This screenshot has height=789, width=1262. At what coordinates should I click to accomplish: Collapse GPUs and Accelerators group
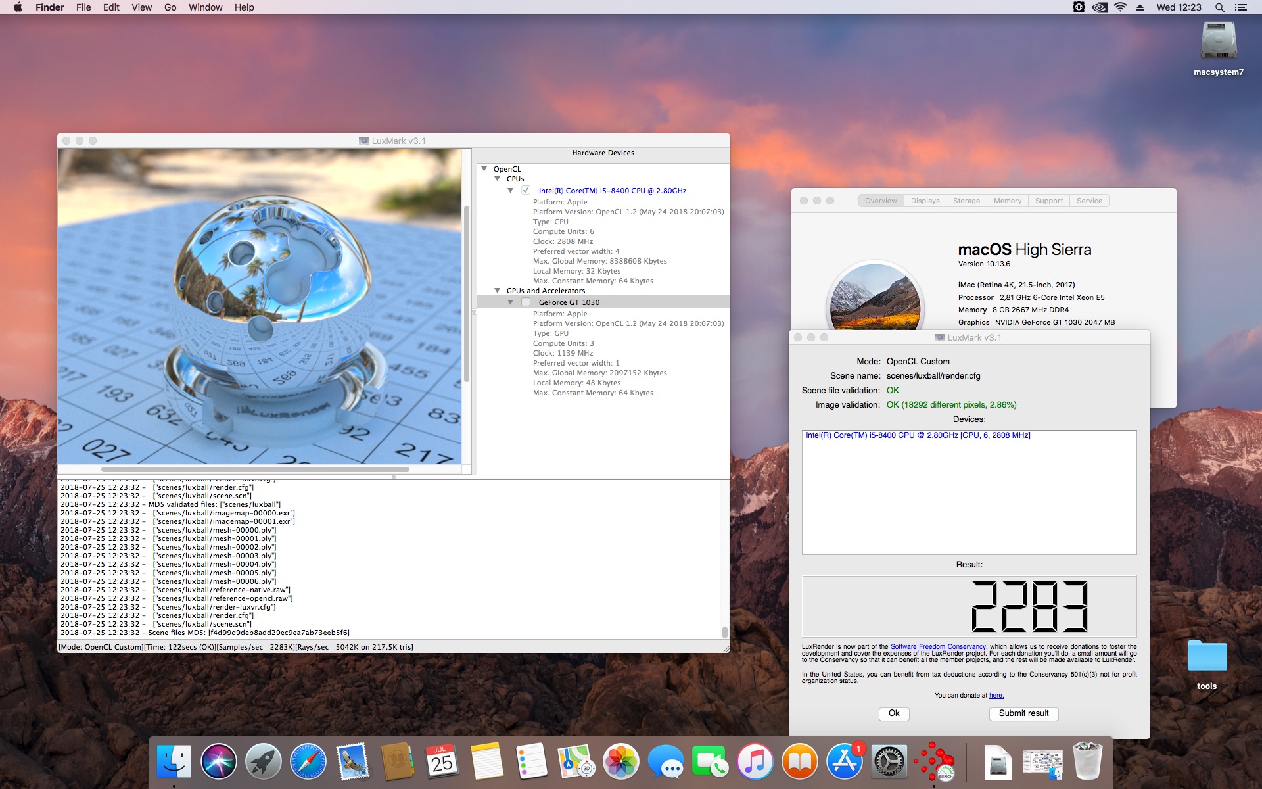[x=498, y=291]
